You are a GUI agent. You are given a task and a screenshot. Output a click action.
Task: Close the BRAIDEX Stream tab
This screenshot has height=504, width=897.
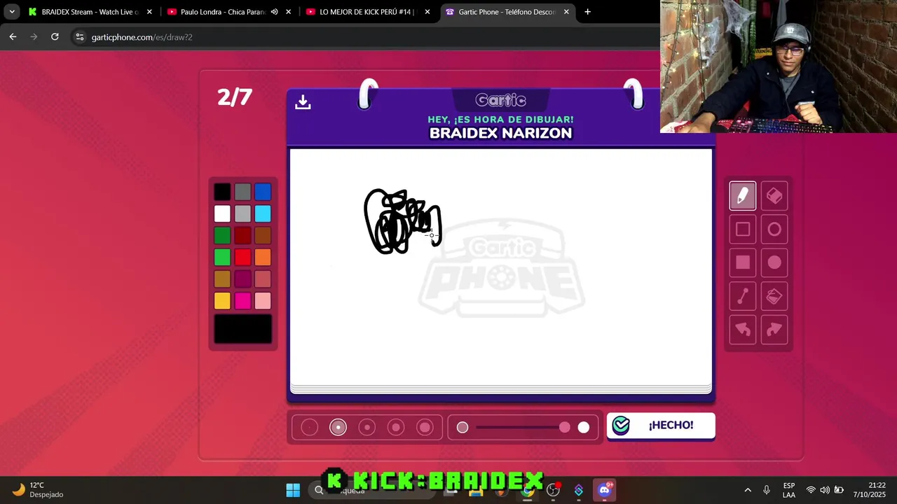tap(149, 12)
